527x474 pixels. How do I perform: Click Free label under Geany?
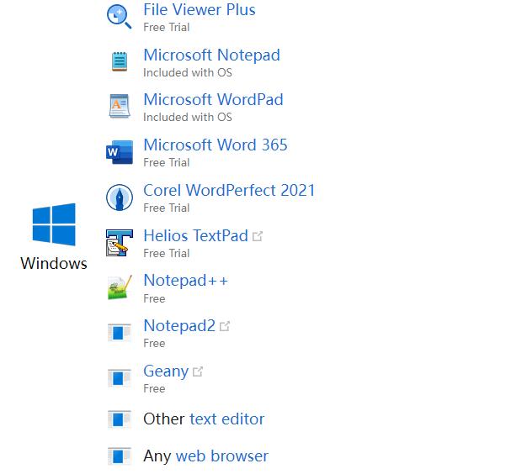(x=154, y=388)
